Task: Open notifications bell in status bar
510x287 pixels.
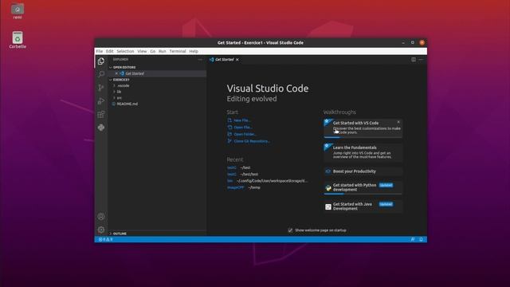Action: 421,239
